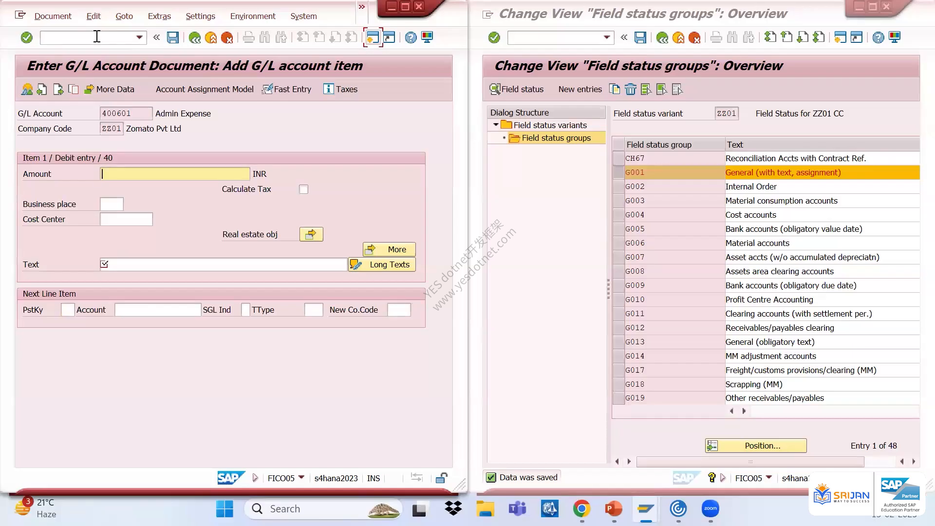Open the Environment menu

253,16
